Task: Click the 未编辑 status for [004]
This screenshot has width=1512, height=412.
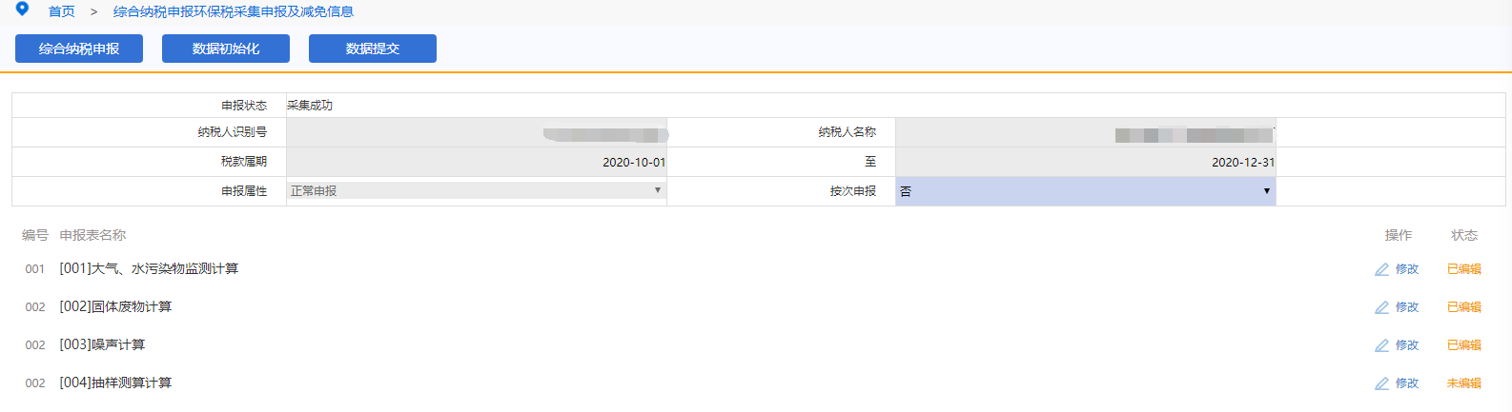Action: [x=1463, y=383]
